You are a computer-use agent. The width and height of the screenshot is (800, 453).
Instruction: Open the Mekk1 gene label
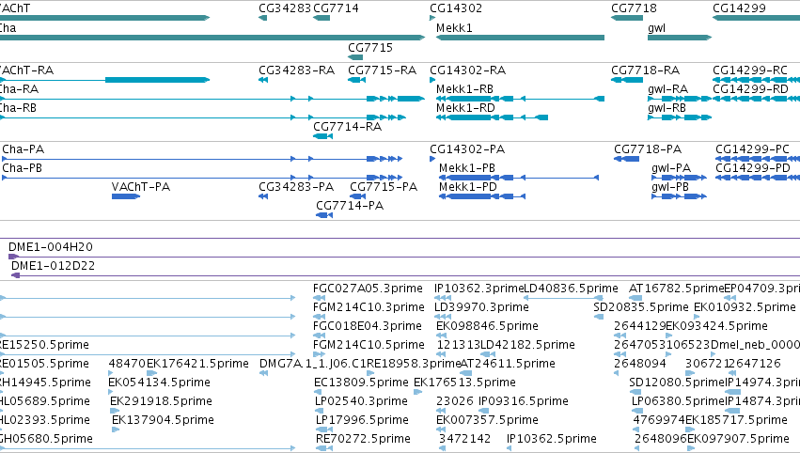pyautogui.click(x=454, y=28)
